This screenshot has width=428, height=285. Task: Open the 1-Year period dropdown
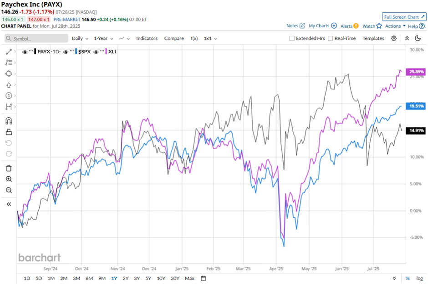point(103,39)
